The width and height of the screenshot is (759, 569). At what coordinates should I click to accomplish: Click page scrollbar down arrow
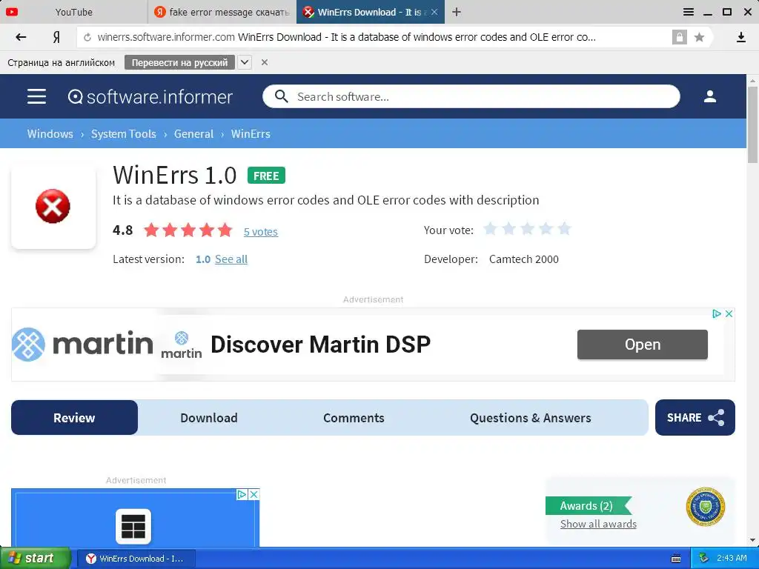coord(753,540)
